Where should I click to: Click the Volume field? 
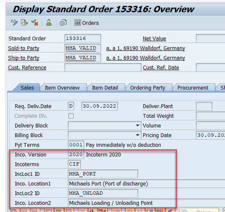(x=211, y=125)
